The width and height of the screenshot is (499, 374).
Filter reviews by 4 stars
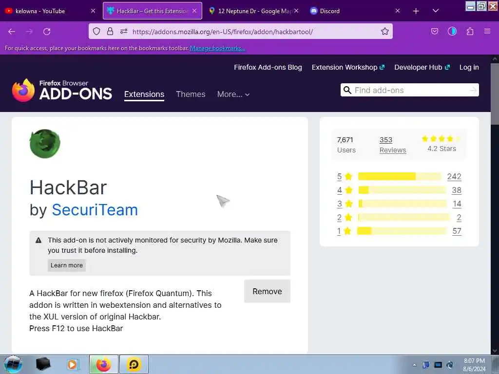(x=345, y=190)
